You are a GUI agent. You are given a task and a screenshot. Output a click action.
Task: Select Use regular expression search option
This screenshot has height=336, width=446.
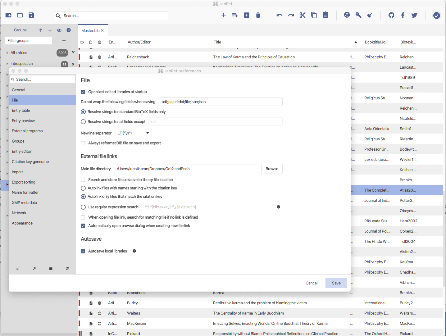click(x=83, y=207)
